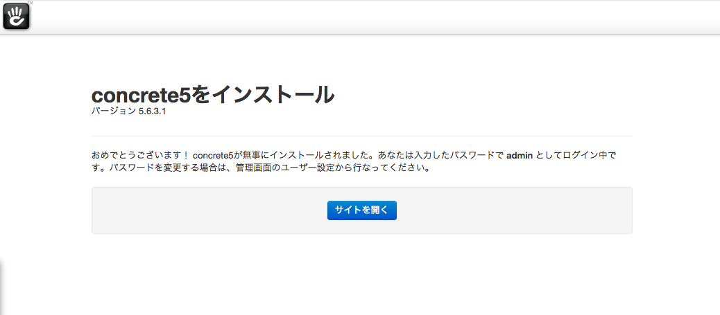This screenshot has height=315, width=720.
Task: Click the としてログイン中 text
Action: 569,155
